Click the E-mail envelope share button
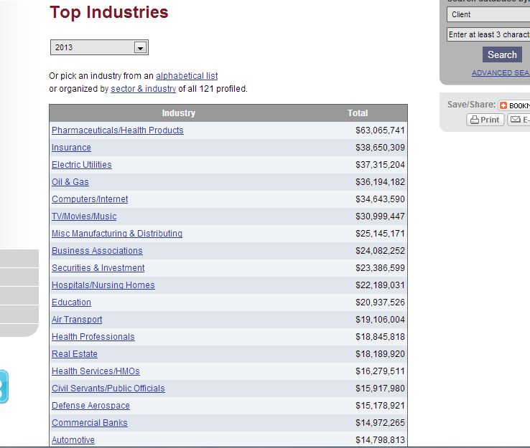This screenshot has width=530, height=448. pyautogui.click(x=519, y=120)
